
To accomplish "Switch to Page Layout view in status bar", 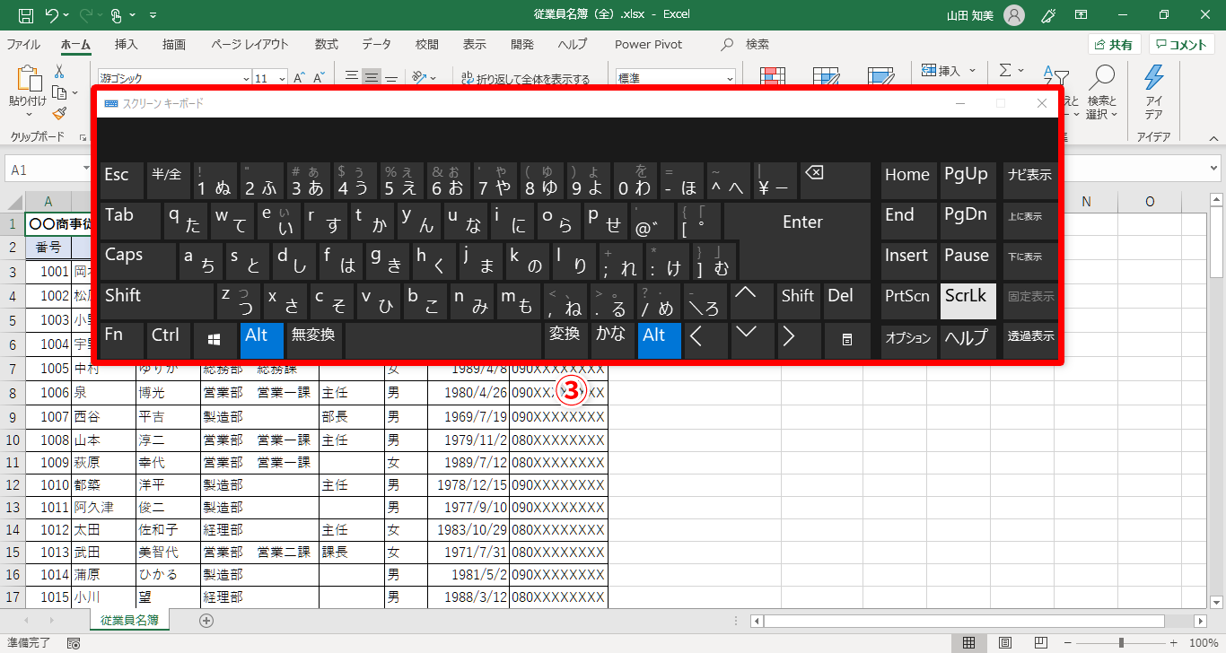I will coord(1005,643).
